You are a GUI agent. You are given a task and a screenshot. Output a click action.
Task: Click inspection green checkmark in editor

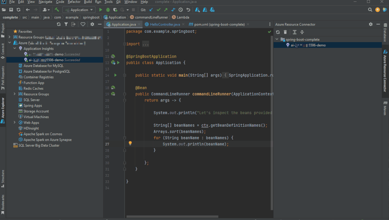[x=270, y=32]
